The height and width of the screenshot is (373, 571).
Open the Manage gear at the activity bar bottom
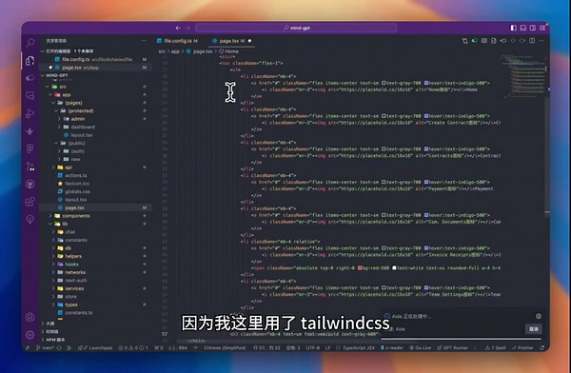pyautogui.click(x=30, y=335)
